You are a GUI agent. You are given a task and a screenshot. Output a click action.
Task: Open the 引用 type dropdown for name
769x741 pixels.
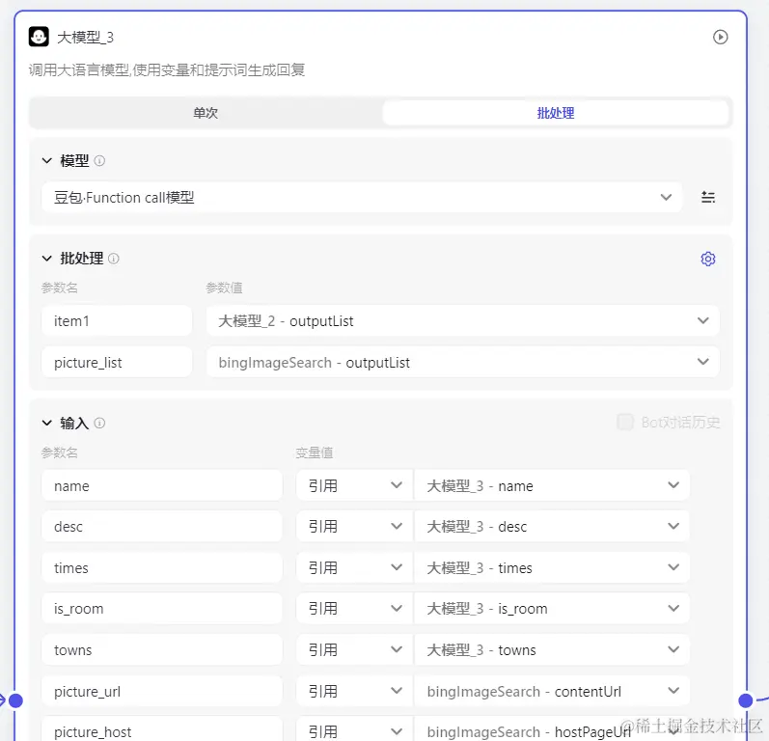click(x=354, y=485)
